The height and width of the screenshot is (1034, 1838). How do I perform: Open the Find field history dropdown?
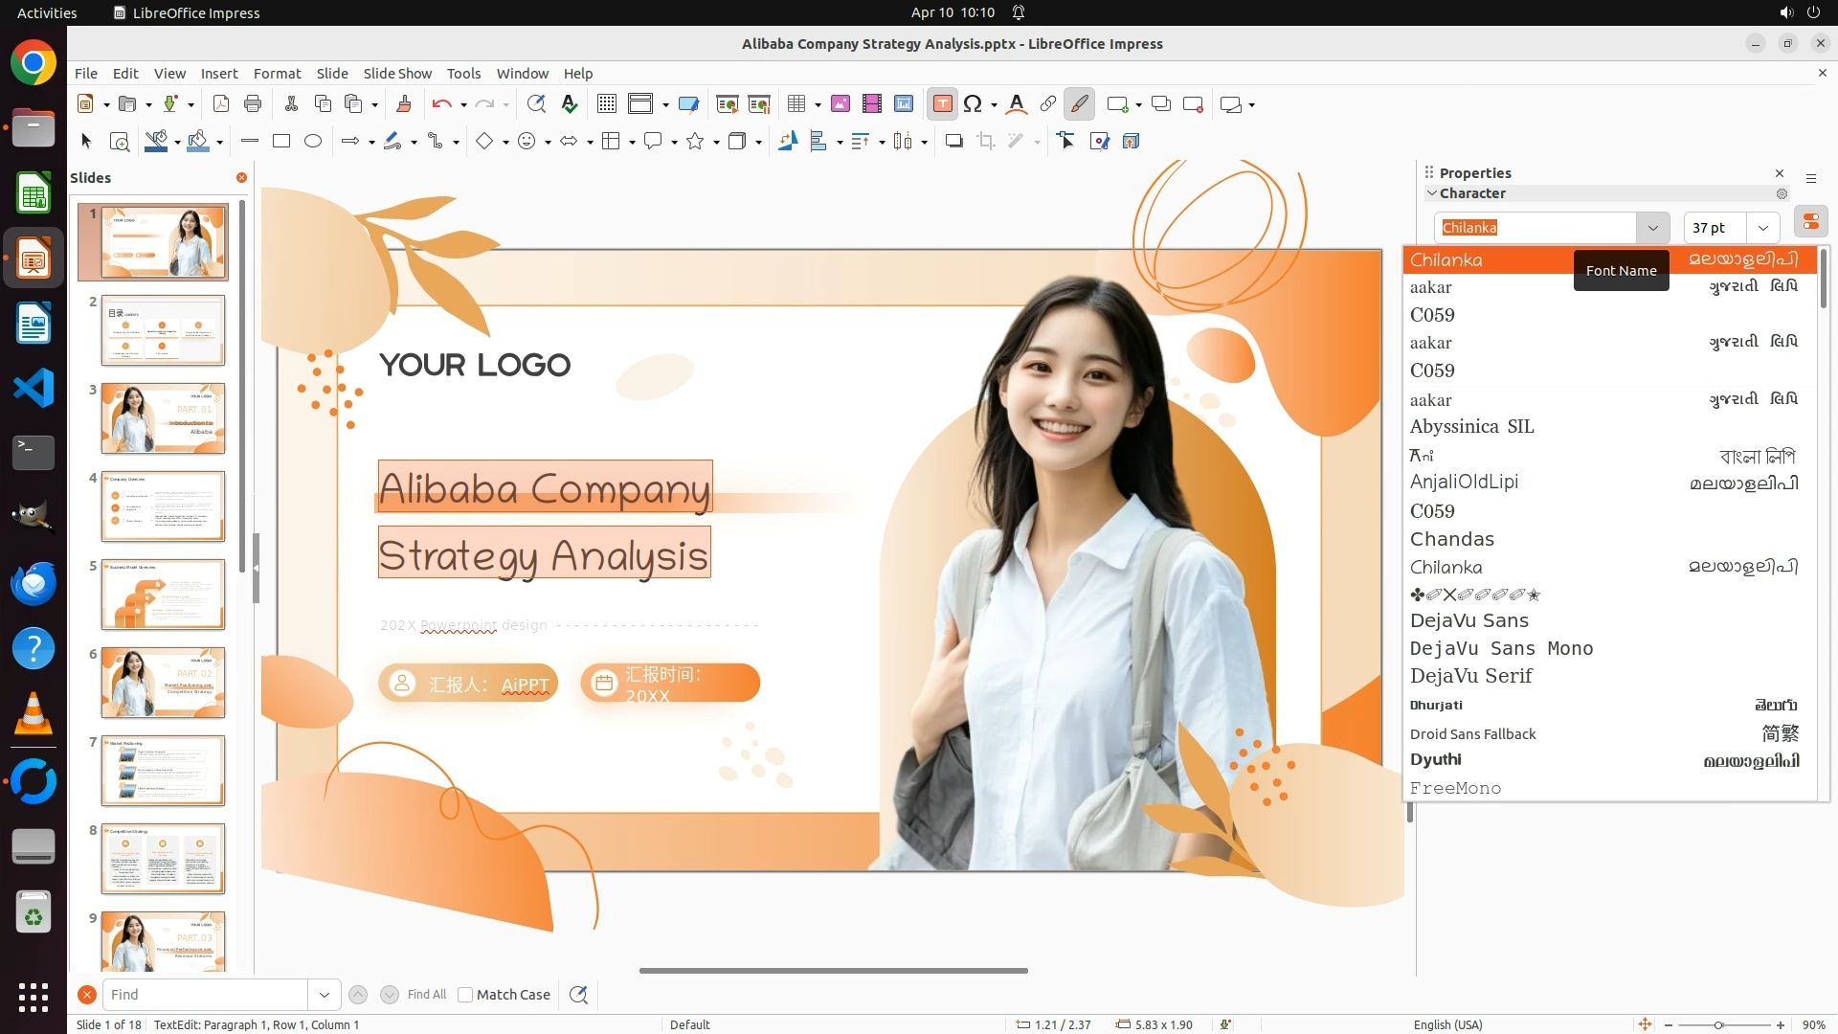tap(324, 995)
